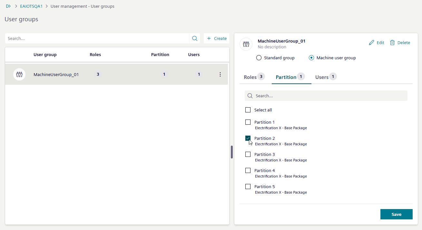The width and height of the screenshot is (422, 230).
Task: Click the pencil Edit icon
Action: (x=371, y=43)
